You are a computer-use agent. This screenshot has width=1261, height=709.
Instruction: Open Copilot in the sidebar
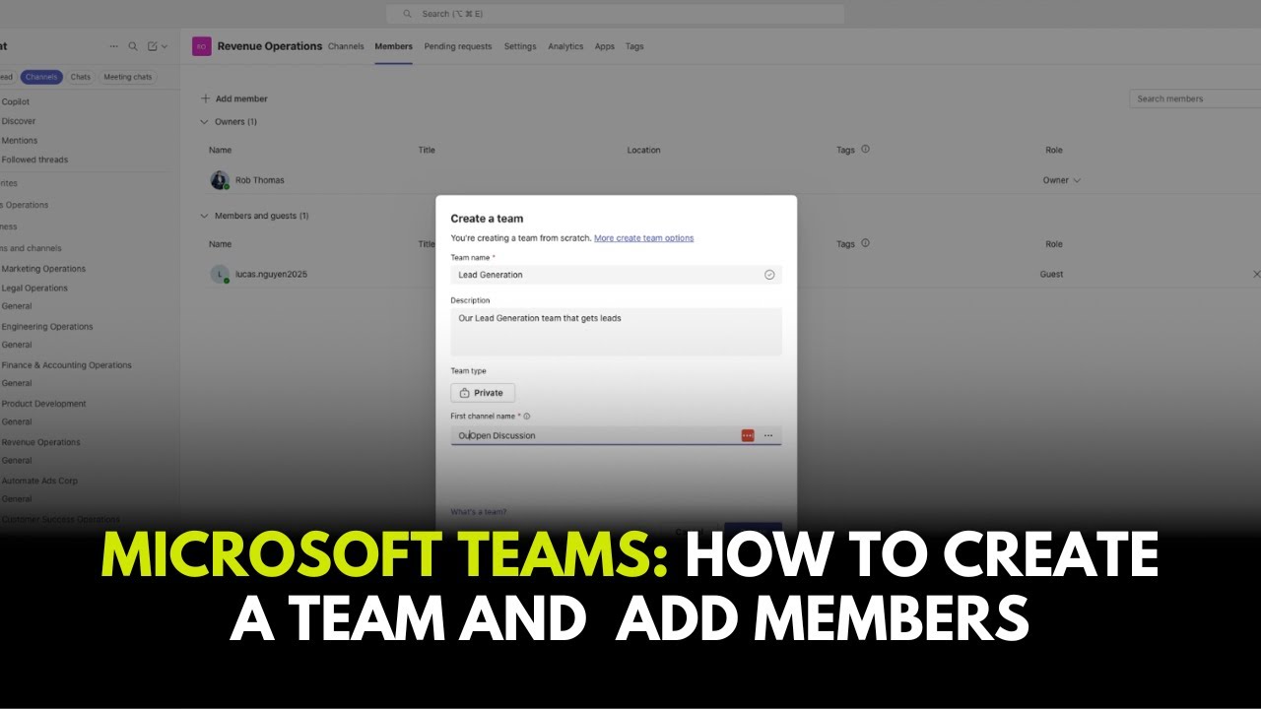tap(16, 101)
